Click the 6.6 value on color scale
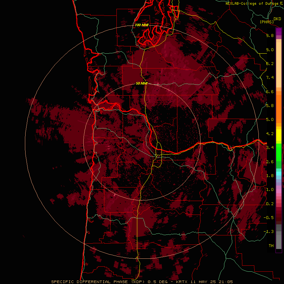This screenshot has width=284, height=284. point(270,92)
